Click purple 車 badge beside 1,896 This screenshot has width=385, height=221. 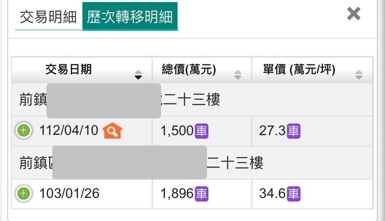coord(201,194)
